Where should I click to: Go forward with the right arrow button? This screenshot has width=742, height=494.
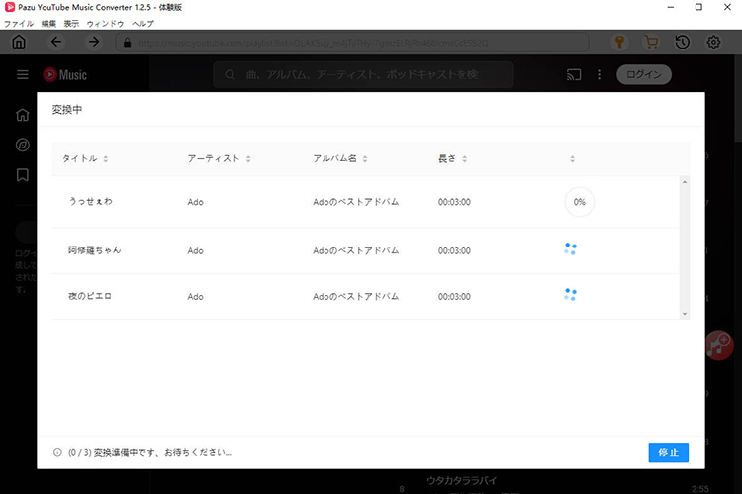click(x=94, y=43)
